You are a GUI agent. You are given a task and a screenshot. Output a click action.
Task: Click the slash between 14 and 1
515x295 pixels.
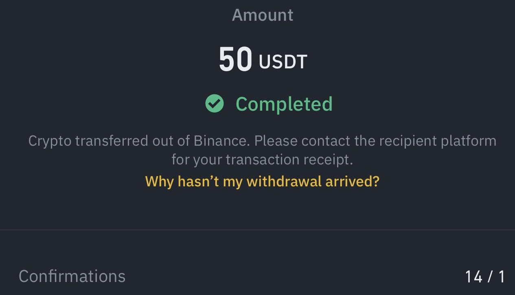(x=490, y=277)
